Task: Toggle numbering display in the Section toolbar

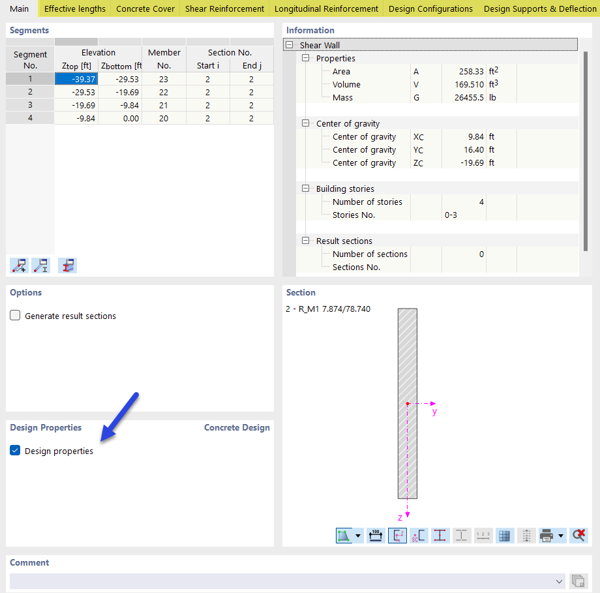Action: point(484,536)
